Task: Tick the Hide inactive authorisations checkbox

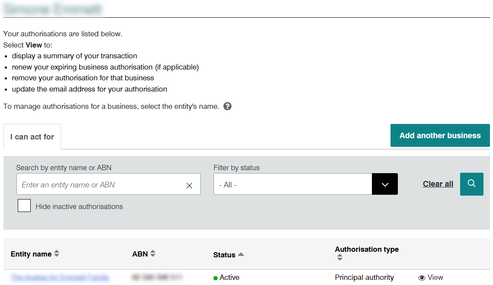Action: click(24, 206)
